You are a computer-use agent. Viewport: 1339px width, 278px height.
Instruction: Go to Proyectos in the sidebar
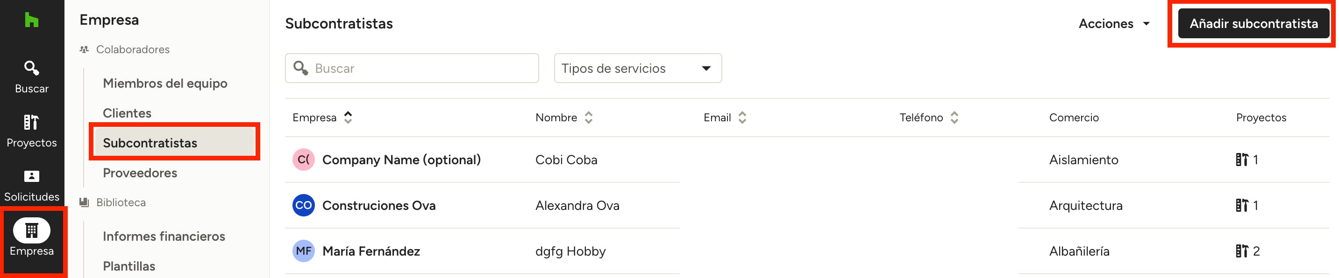point(32,131)
